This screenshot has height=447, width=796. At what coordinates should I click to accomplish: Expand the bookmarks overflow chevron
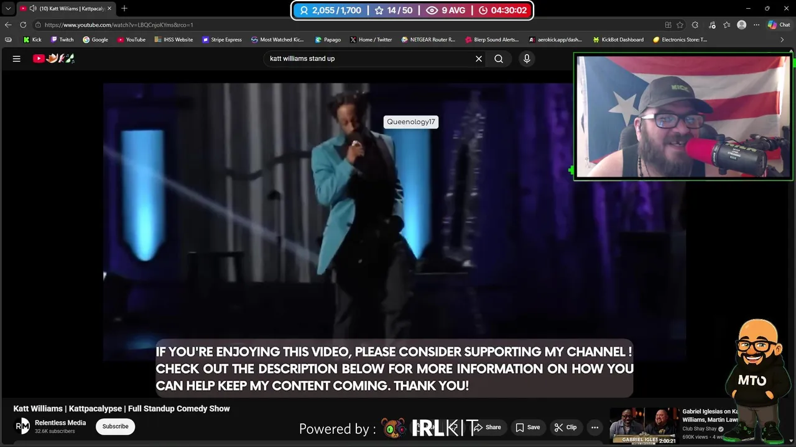coord(782,40)
